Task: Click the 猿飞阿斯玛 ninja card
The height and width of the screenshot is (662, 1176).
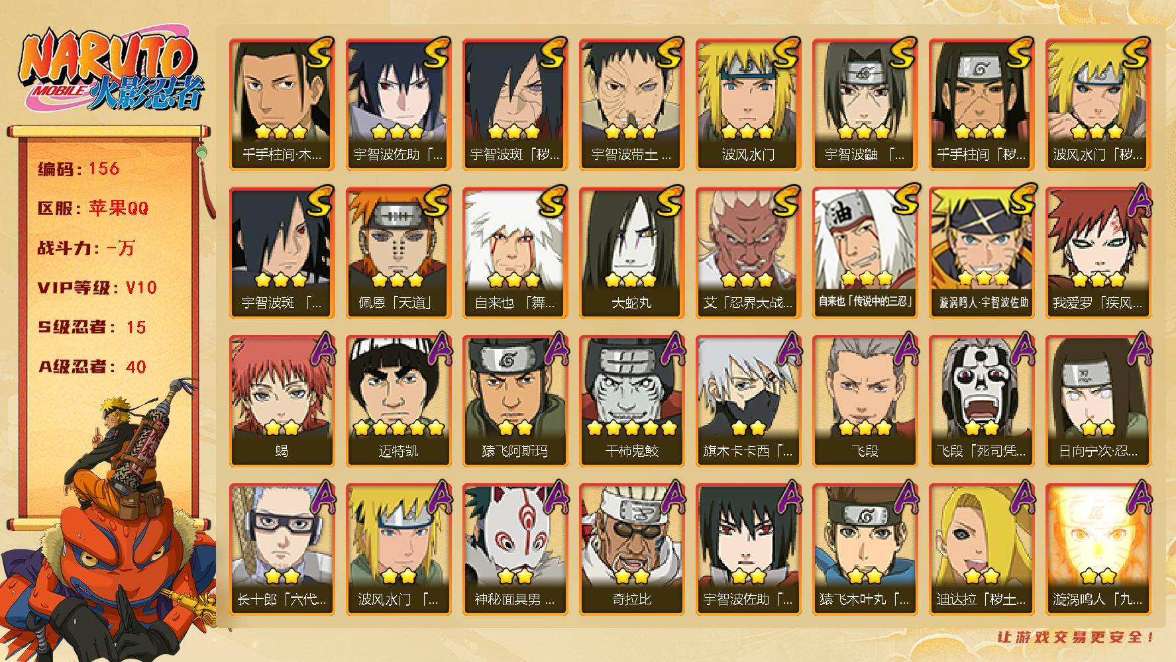Action: [515, 401]
